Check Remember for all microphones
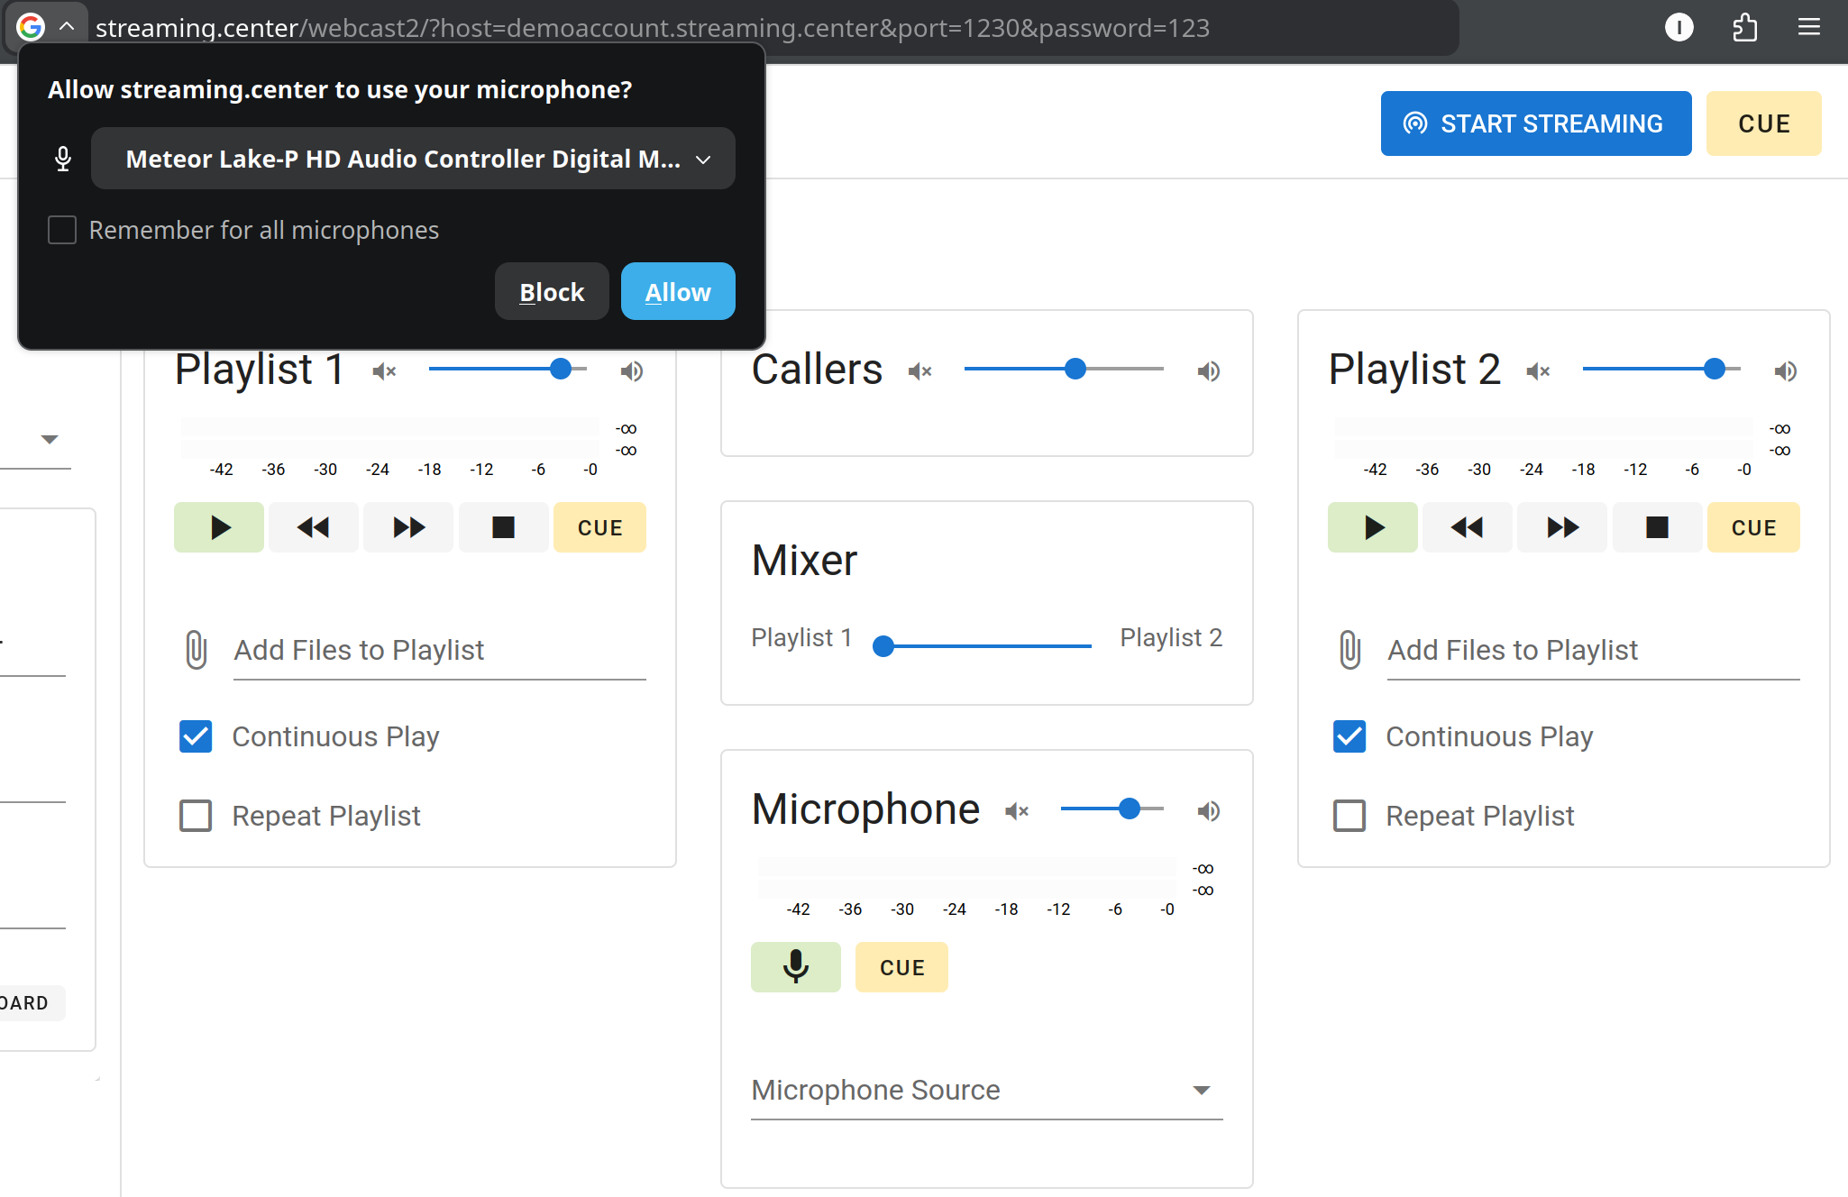 62,230
